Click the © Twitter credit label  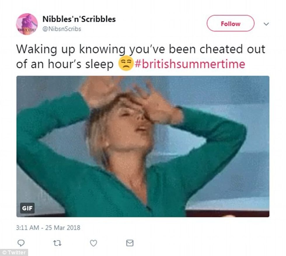14,253
